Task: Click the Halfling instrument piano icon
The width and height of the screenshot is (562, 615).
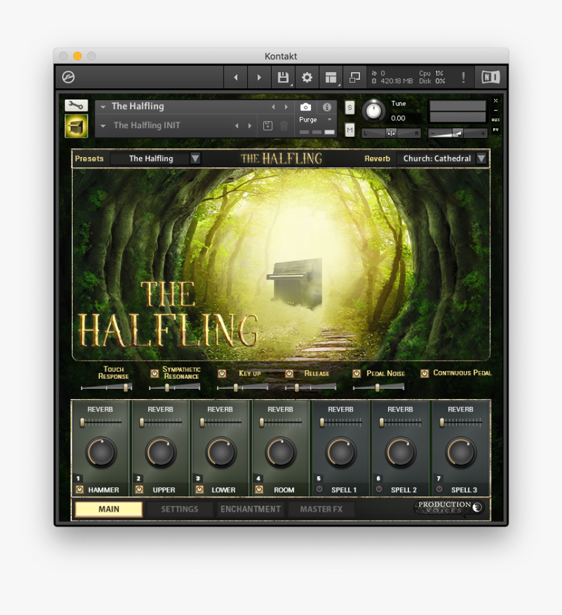Action: pos(76,126)
